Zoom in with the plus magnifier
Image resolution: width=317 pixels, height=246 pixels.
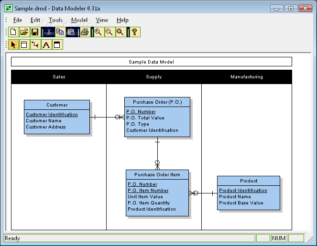point(98,32)
